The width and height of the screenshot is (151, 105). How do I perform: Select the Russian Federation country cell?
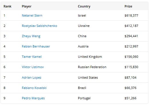[x=92, y=67]
